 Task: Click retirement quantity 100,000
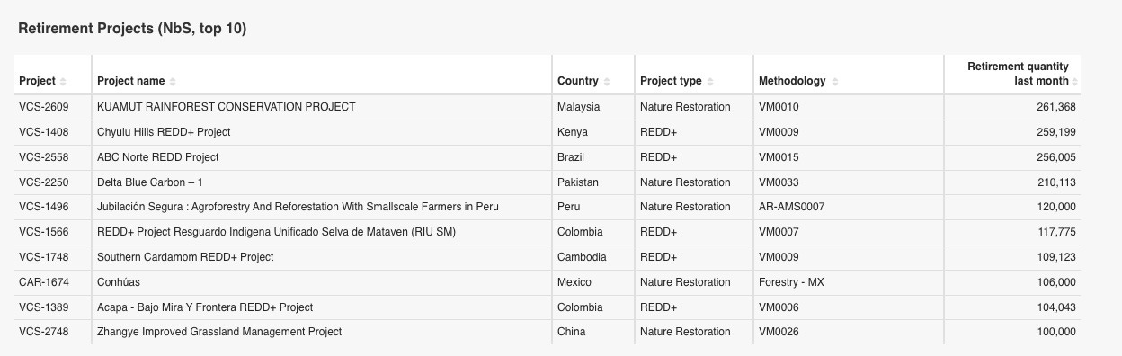tap(1055, 332)
